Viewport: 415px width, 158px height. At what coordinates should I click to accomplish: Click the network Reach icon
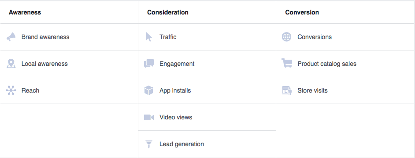coord(11,90)
